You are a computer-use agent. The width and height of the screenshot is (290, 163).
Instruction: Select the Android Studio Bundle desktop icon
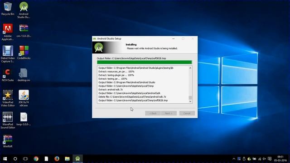[x=24, y=10]
